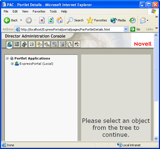Open the calendar table console icon
The image size is (160, 149).
pos(17,44)
